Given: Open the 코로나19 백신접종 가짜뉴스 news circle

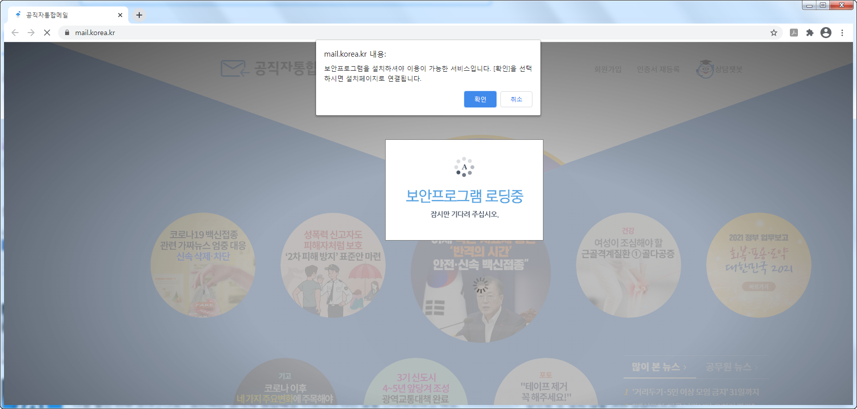Looking at the screenshot, I should click(203, 265).
